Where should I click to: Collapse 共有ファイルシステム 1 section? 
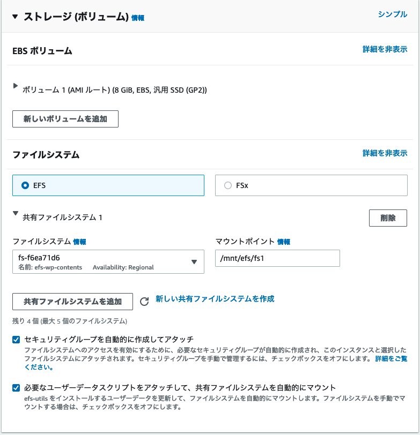click(16, 213)
